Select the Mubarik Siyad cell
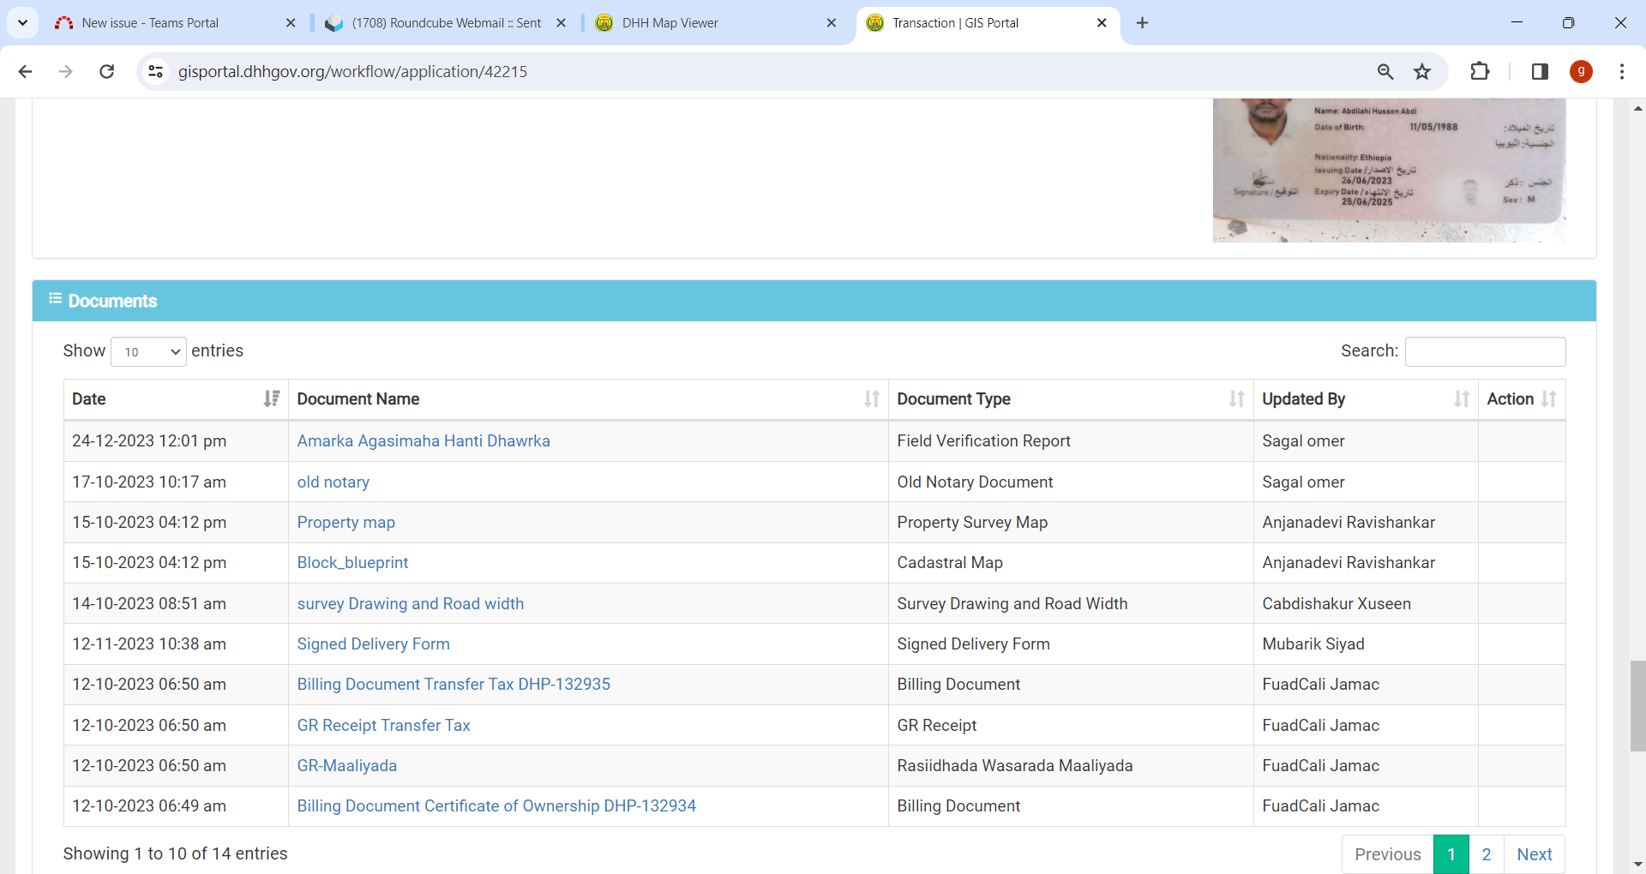Screen dimensions: 1646x874 pos(1366,644)
